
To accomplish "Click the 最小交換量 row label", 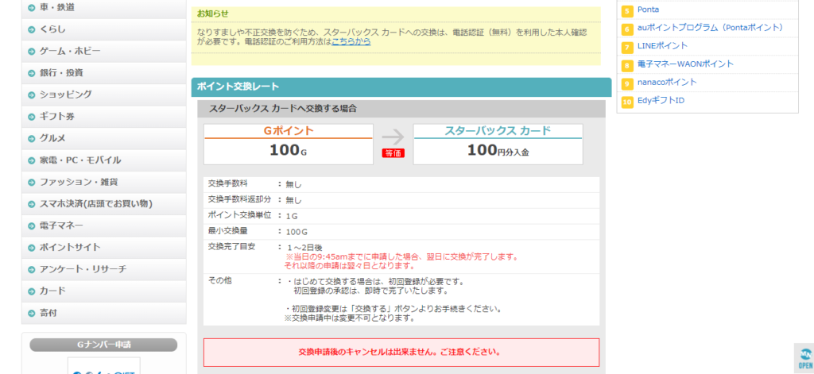I will coord(228,230).
